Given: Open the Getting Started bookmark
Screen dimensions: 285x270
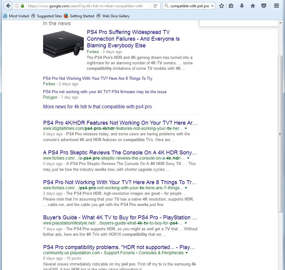Looking at the screenshot, I should coord(79,16).
